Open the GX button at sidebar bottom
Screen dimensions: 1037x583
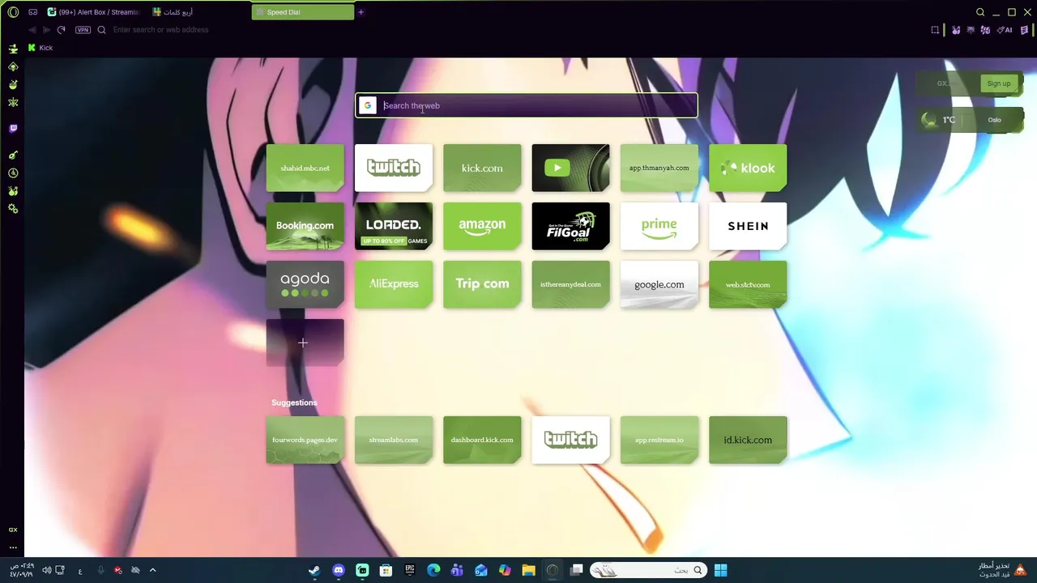click(x=13, y=530)
